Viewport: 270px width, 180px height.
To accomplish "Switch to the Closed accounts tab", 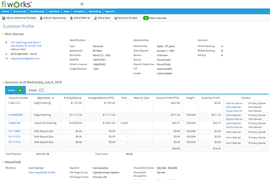I will click(36, 90).
